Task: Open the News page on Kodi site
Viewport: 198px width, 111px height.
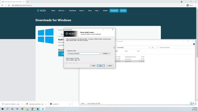Action: [x=53, y=10]
